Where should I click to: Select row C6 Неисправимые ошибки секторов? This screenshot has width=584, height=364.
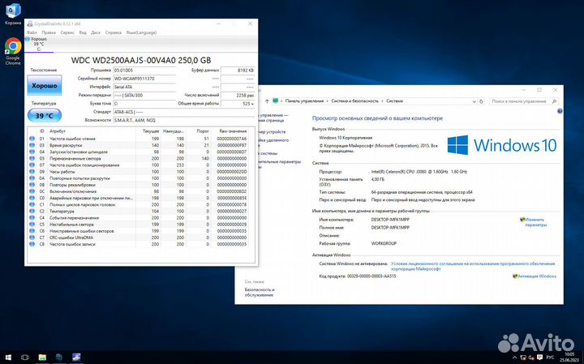click(138, 231)
